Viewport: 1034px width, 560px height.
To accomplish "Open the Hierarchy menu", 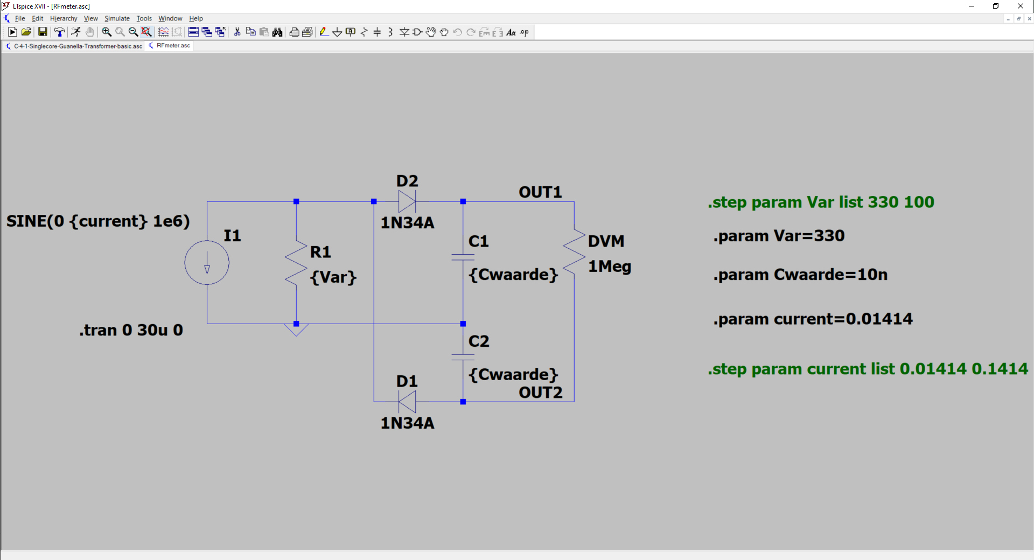I will (63, 18).
